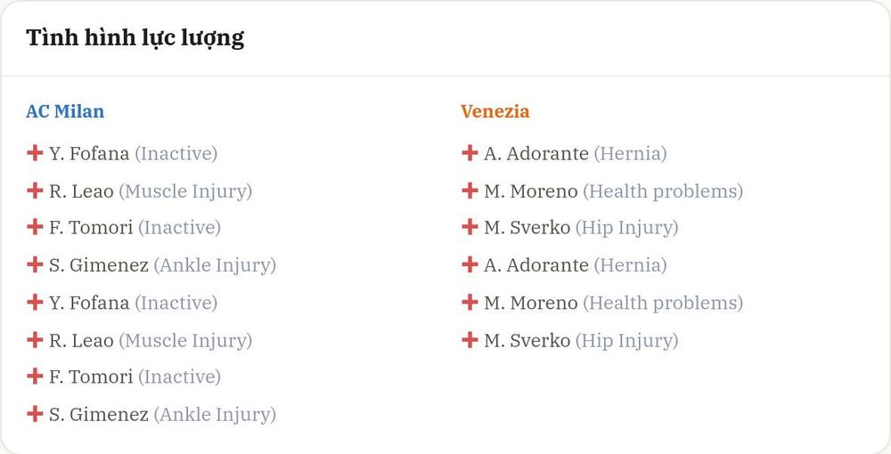Open the Venezia team heading

click(x=495, y=111)
